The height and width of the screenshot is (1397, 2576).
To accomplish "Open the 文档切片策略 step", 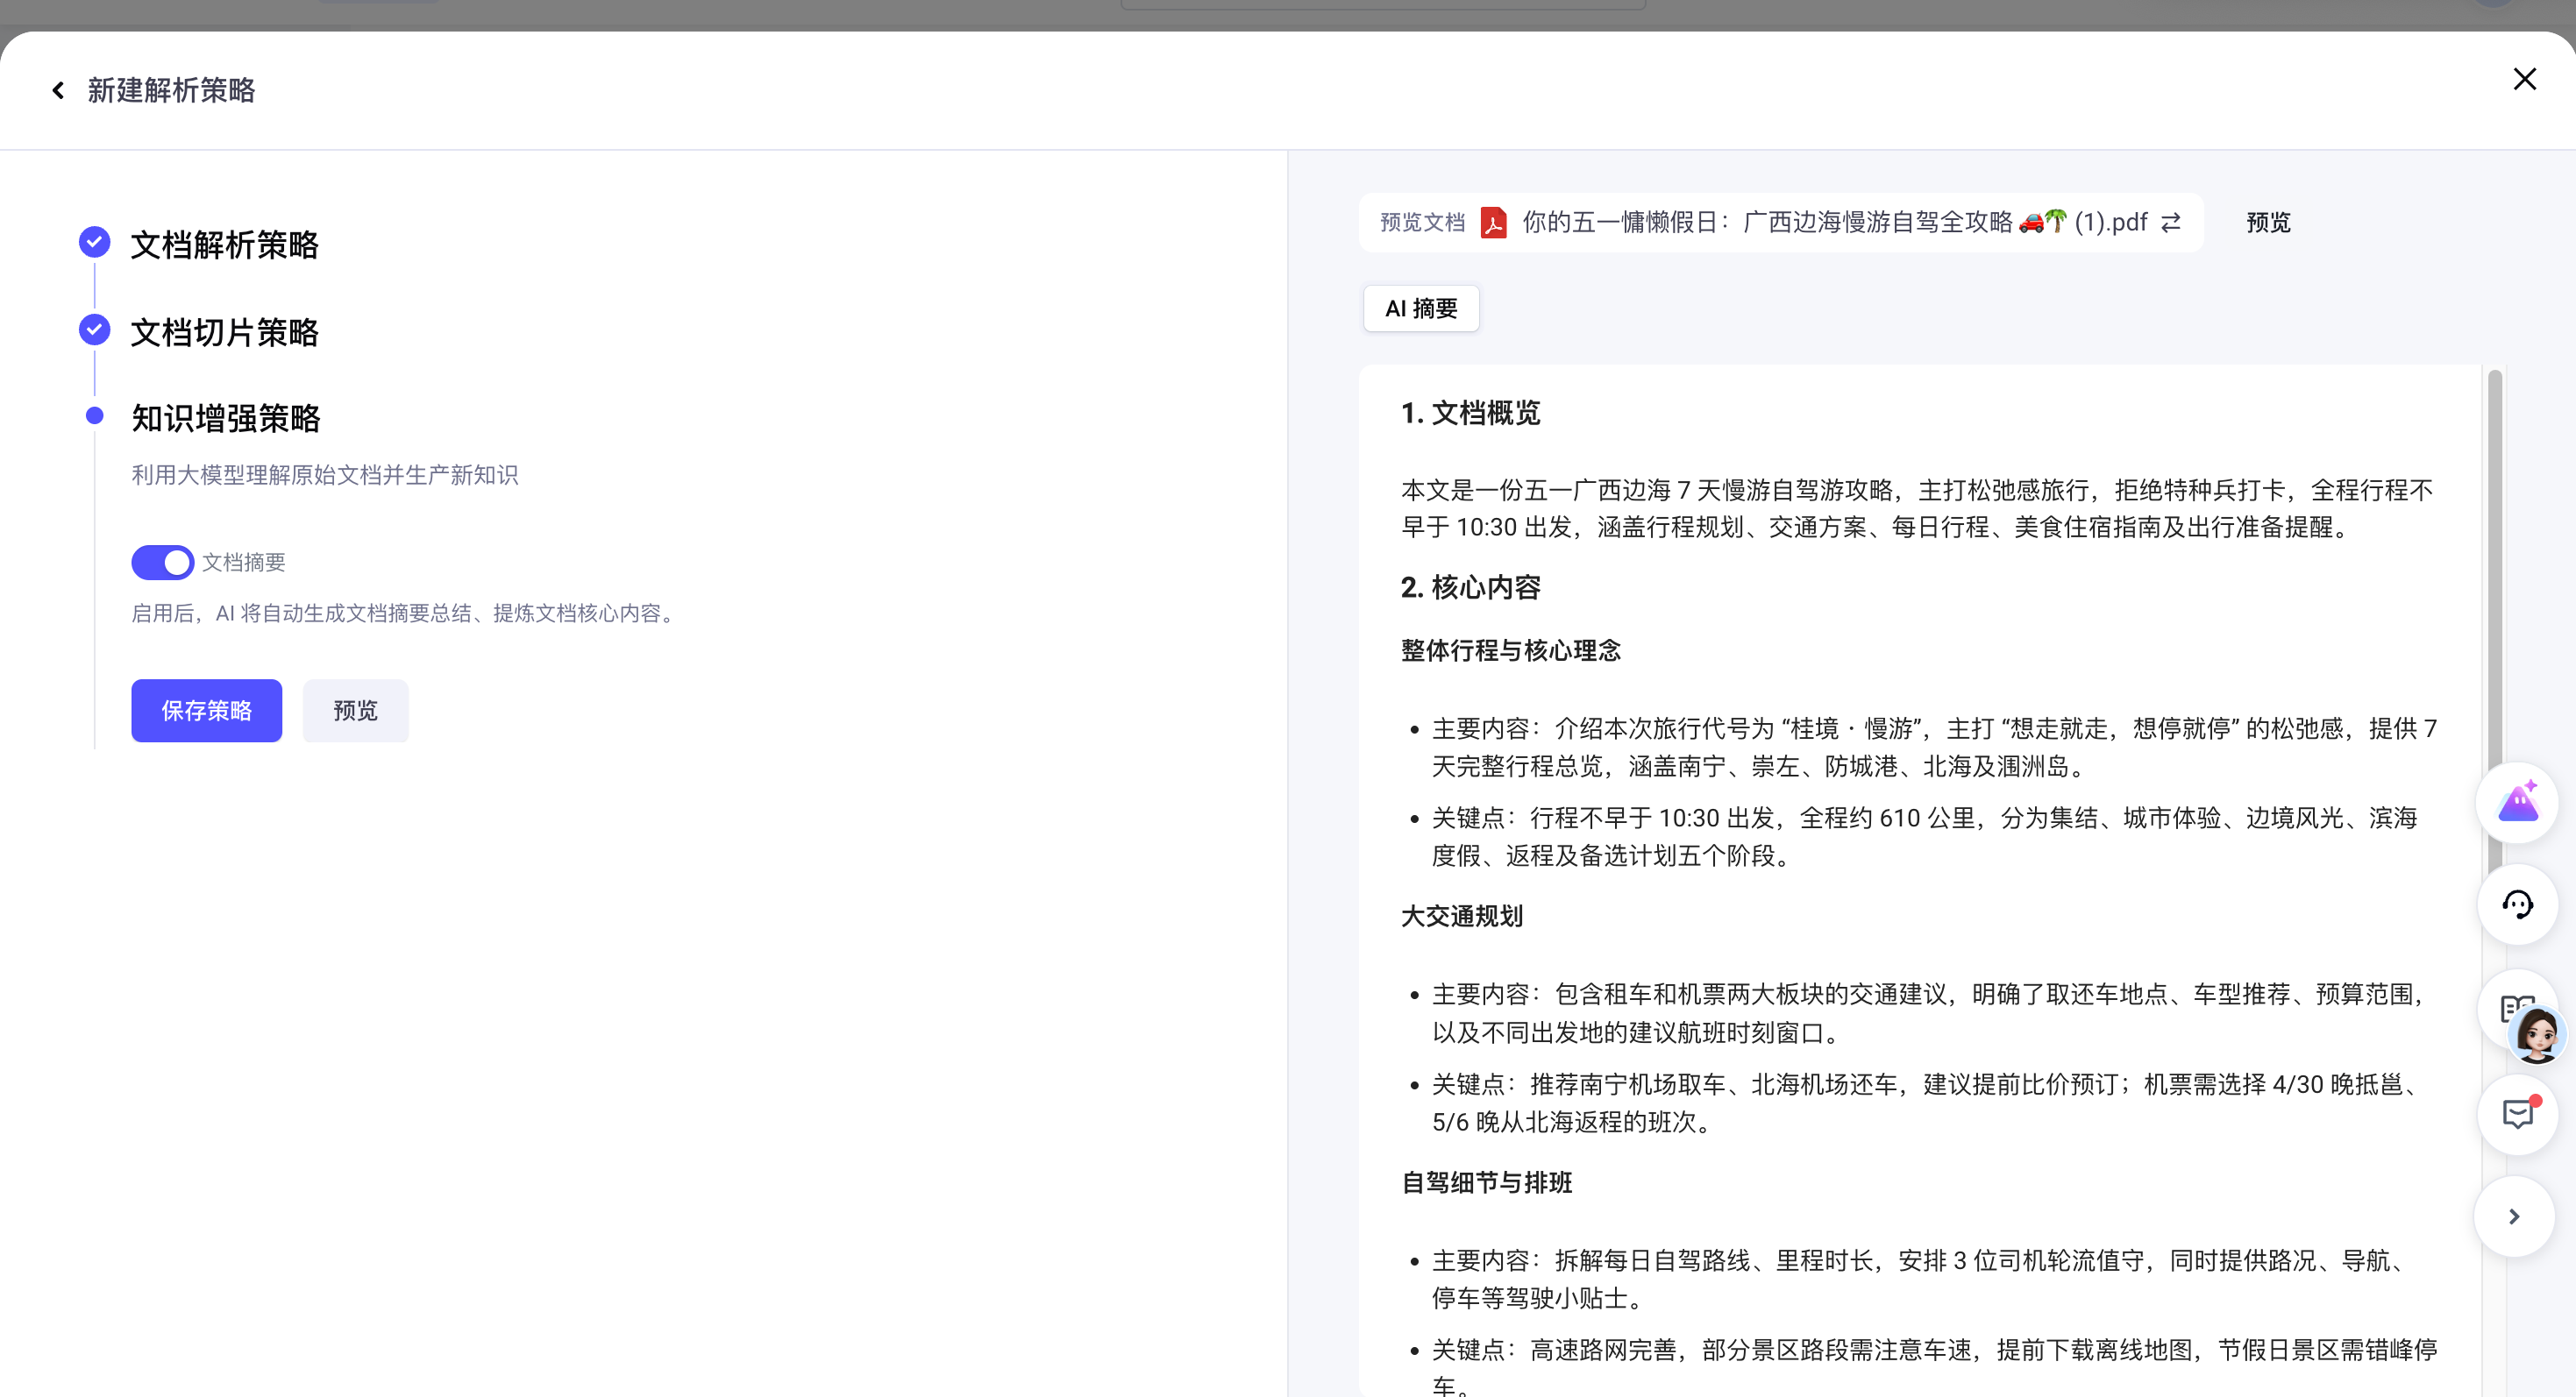I will pyautogui.click(x=224, y=332).
